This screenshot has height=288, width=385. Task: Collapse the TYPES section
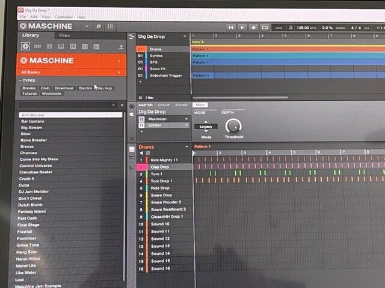[x=20, y=80]
